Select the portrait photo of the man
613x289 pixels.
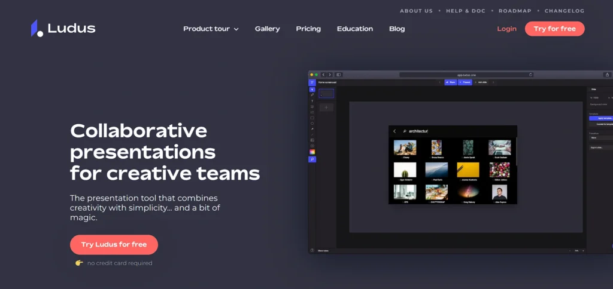point(499,192)
